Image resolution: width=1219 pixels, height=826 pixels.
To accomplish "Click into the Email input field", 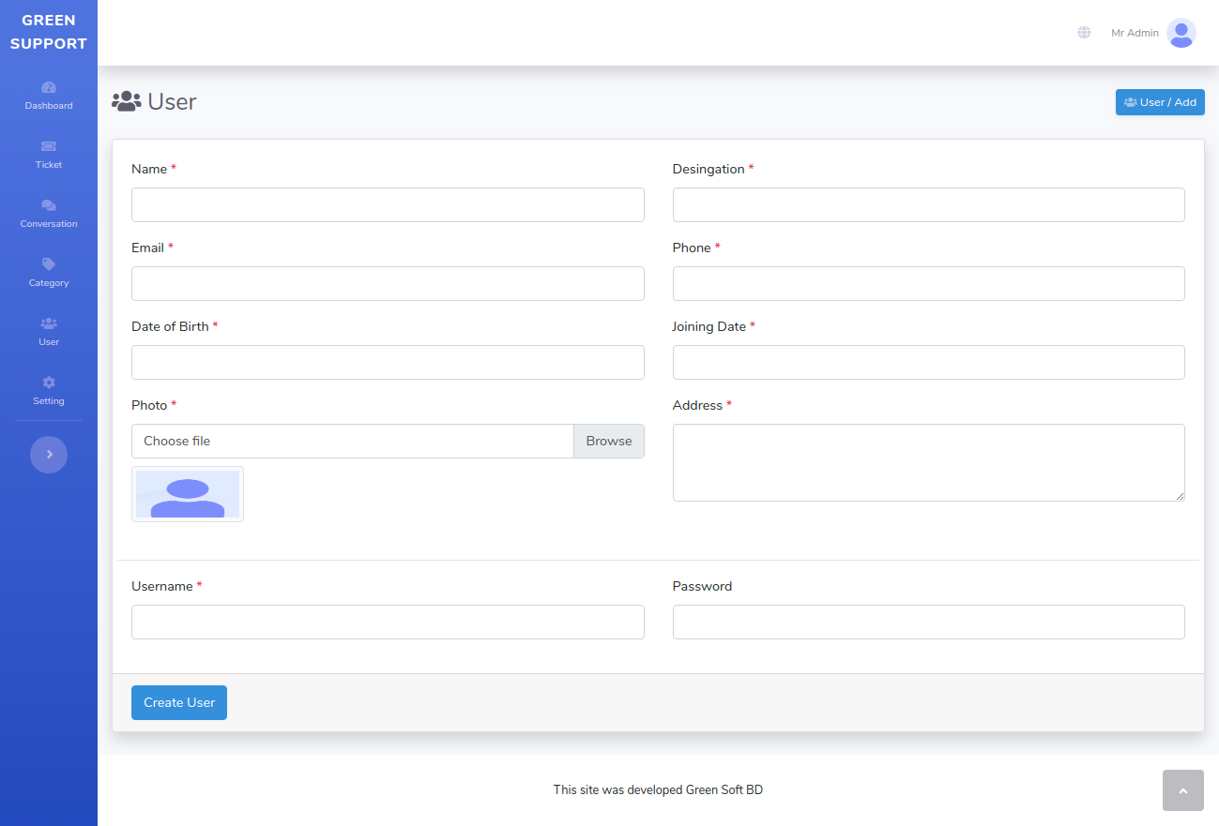I will pyautogui.click(x=388, y=283).
